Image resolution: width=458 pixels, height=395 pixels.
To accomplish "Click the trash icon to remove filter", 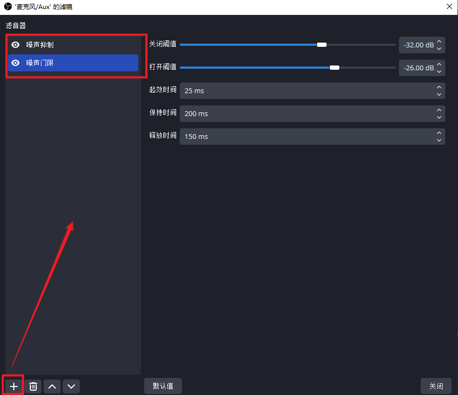I will (33, 386).
